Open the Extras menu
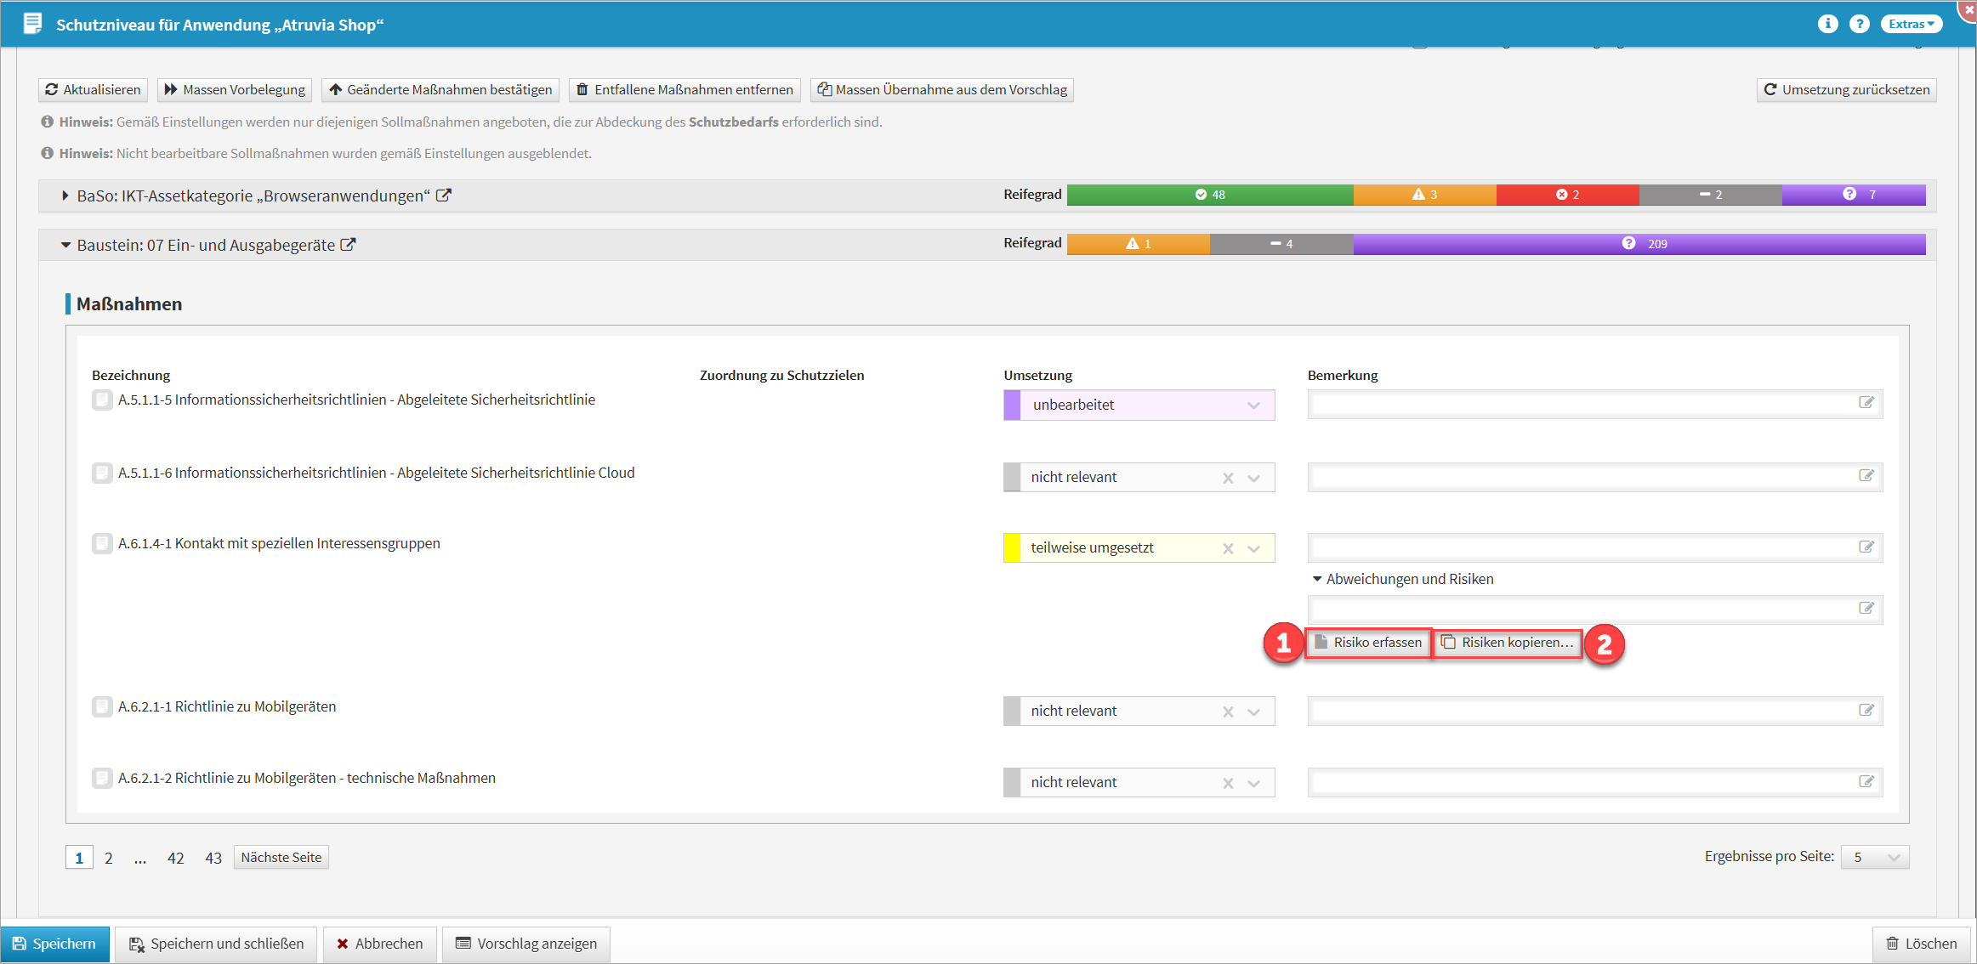This screenshot has height=964, width=1977. tap(1911, 24)
